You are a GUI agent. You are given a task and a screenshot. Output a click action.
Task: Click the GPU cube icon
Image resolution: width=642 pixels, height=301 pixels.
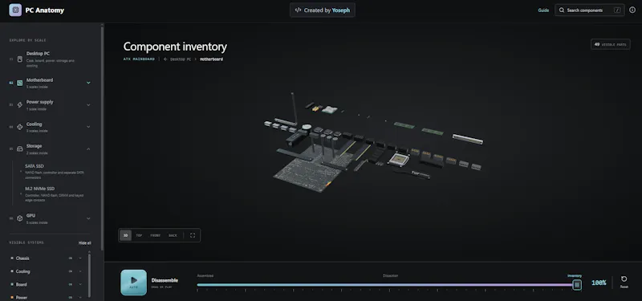point(19,218)
